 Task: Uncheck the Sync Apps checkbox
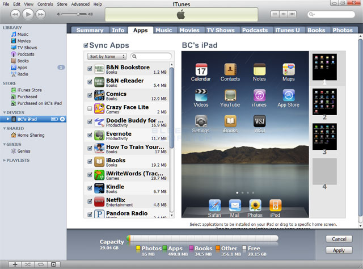[86, 45]
